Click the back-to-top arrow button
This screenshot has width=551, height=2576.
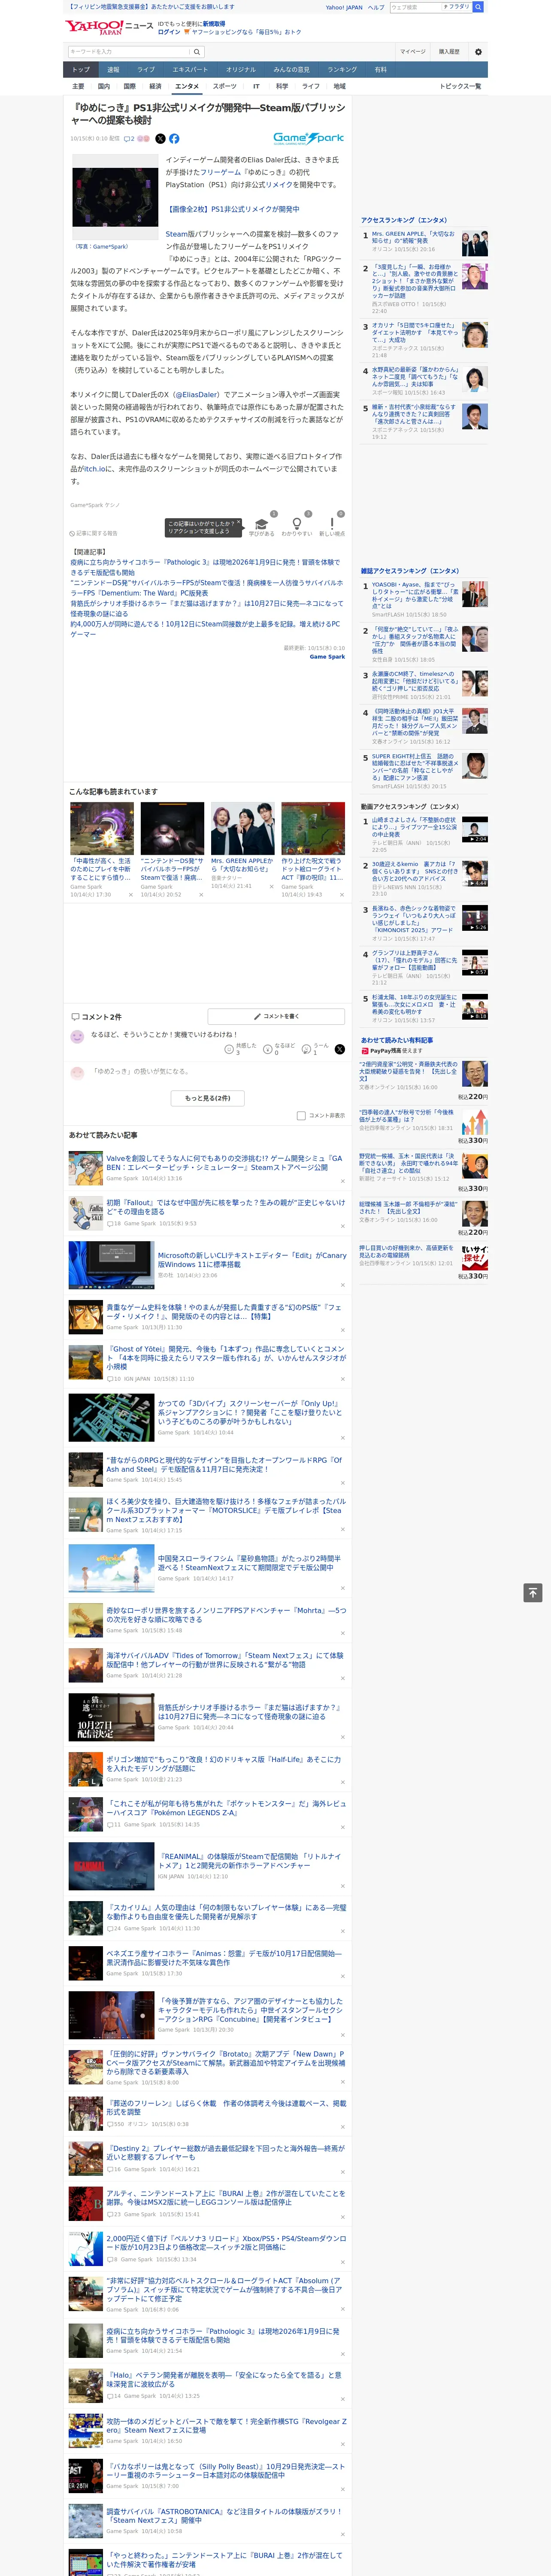pos(533,1593)
